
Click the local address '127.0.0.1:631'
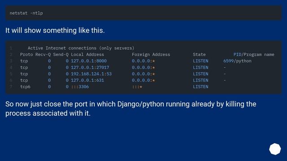pyautogui.click(x=87, y=80)
